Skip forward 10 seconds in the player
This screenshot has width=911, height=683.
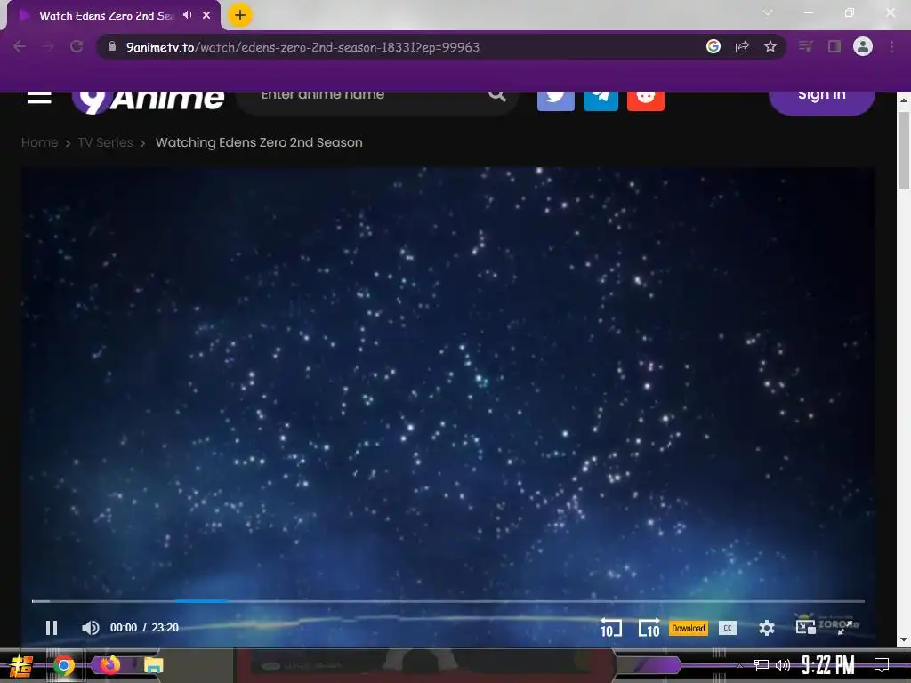point(649,627)
